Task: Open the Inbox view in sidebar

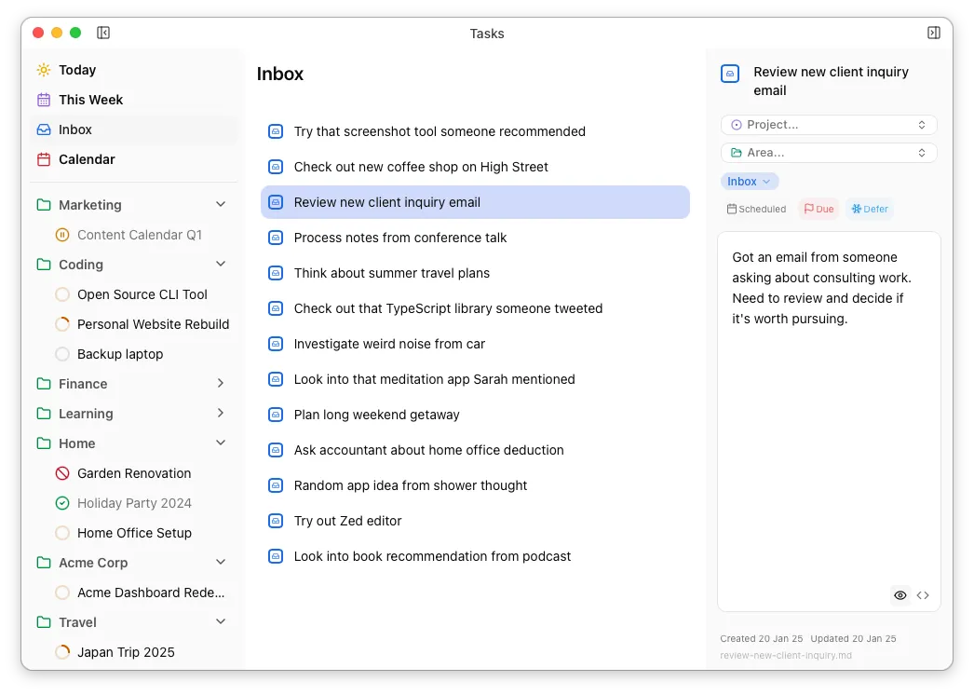Action: pos(75,129)
